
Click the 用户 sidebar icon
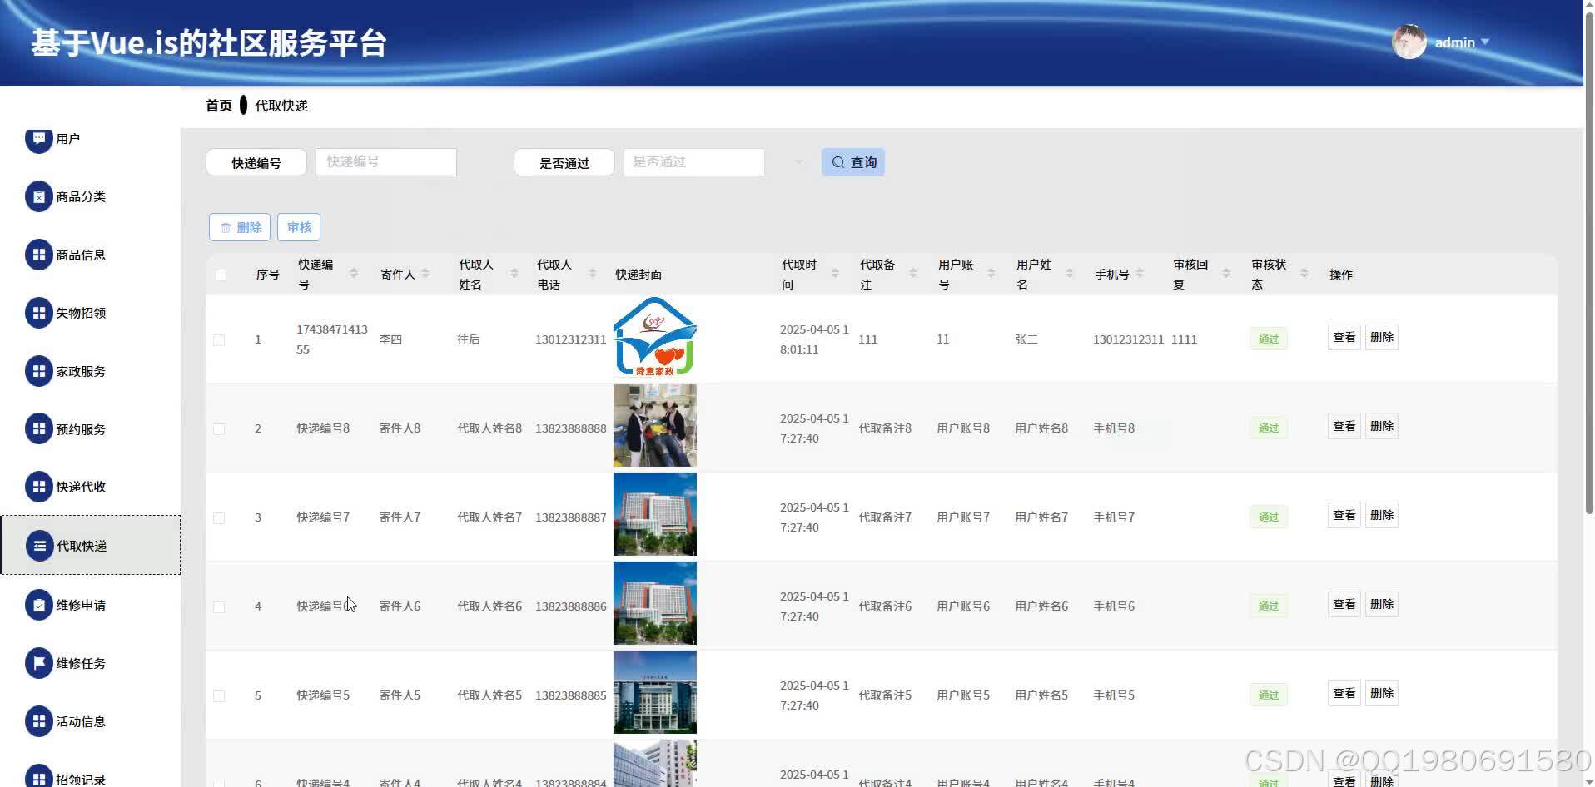[x=39, y=139]
